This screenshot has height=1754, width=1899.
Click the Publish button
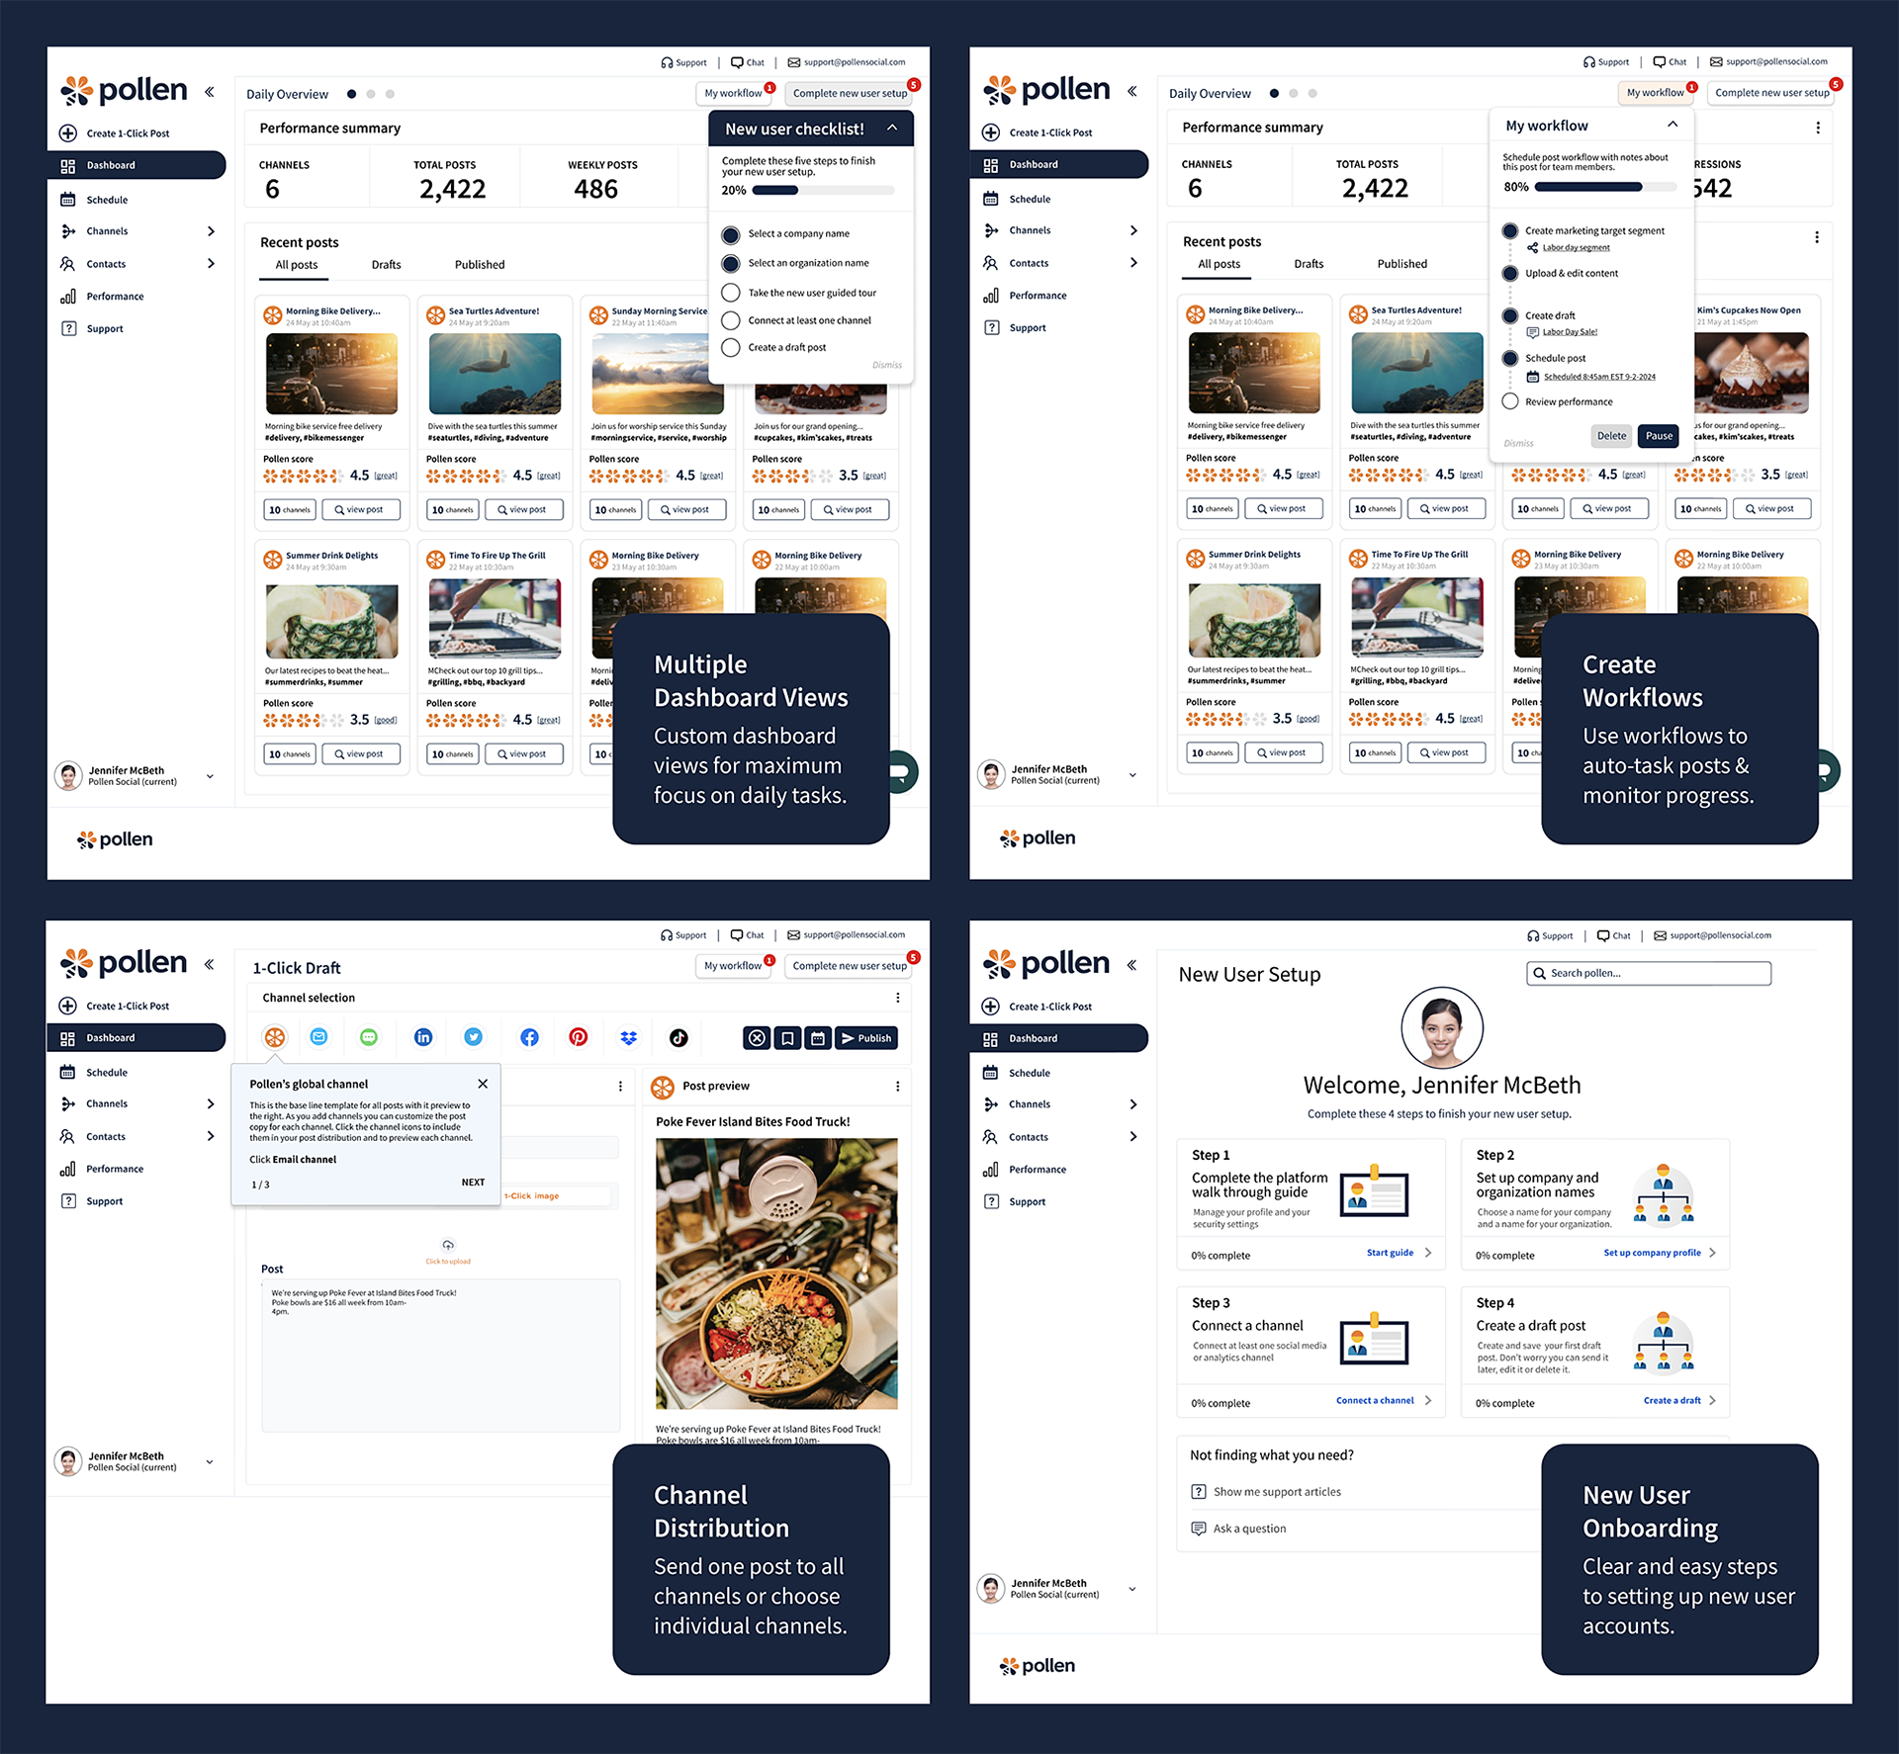point(866,1038)
